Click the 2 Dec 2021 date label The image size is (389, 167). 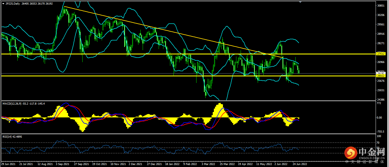click(x=136, y=164)
